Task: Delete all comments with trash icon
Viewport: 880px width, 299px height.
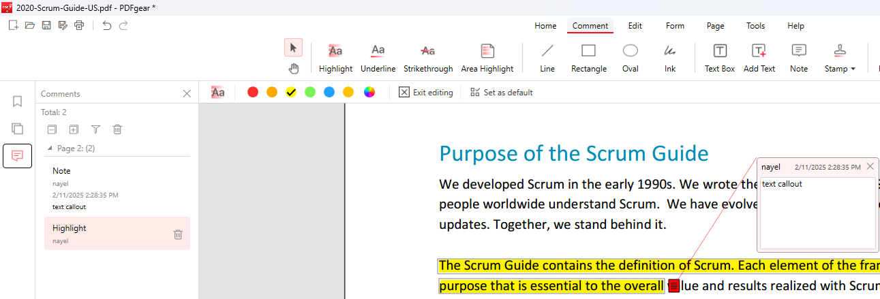Action: [117, 129]
